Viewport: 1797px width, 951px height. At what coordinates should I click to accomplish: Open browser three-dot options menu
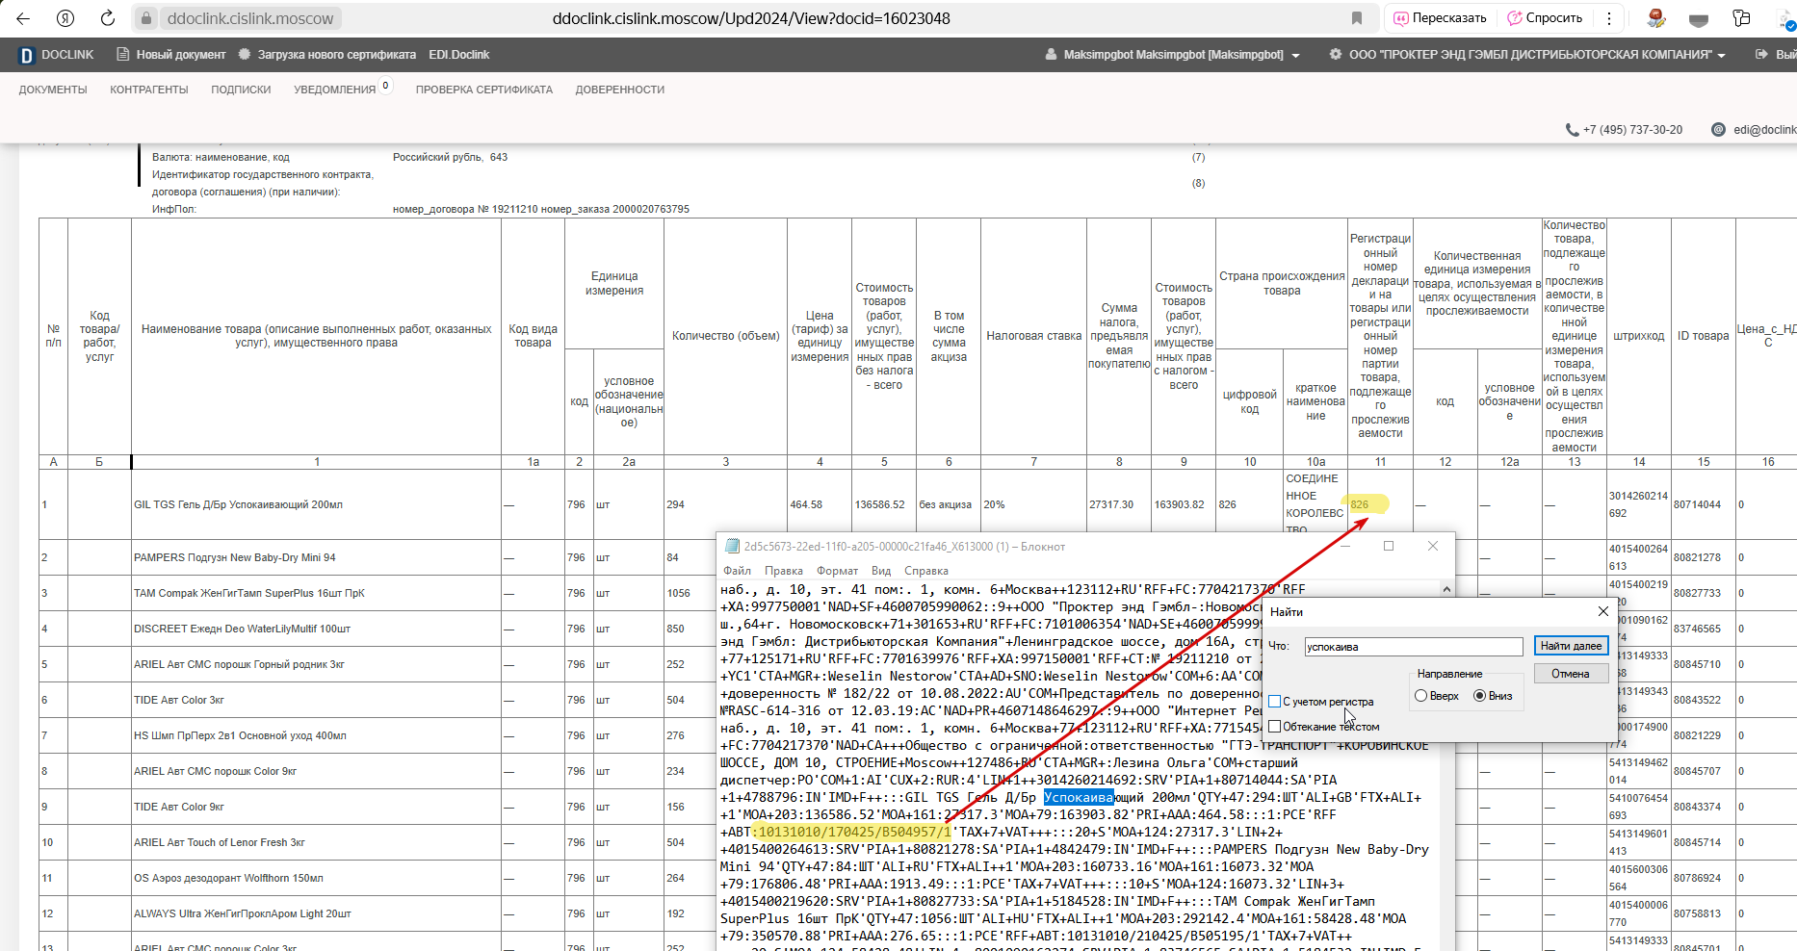pos(1608,18)
